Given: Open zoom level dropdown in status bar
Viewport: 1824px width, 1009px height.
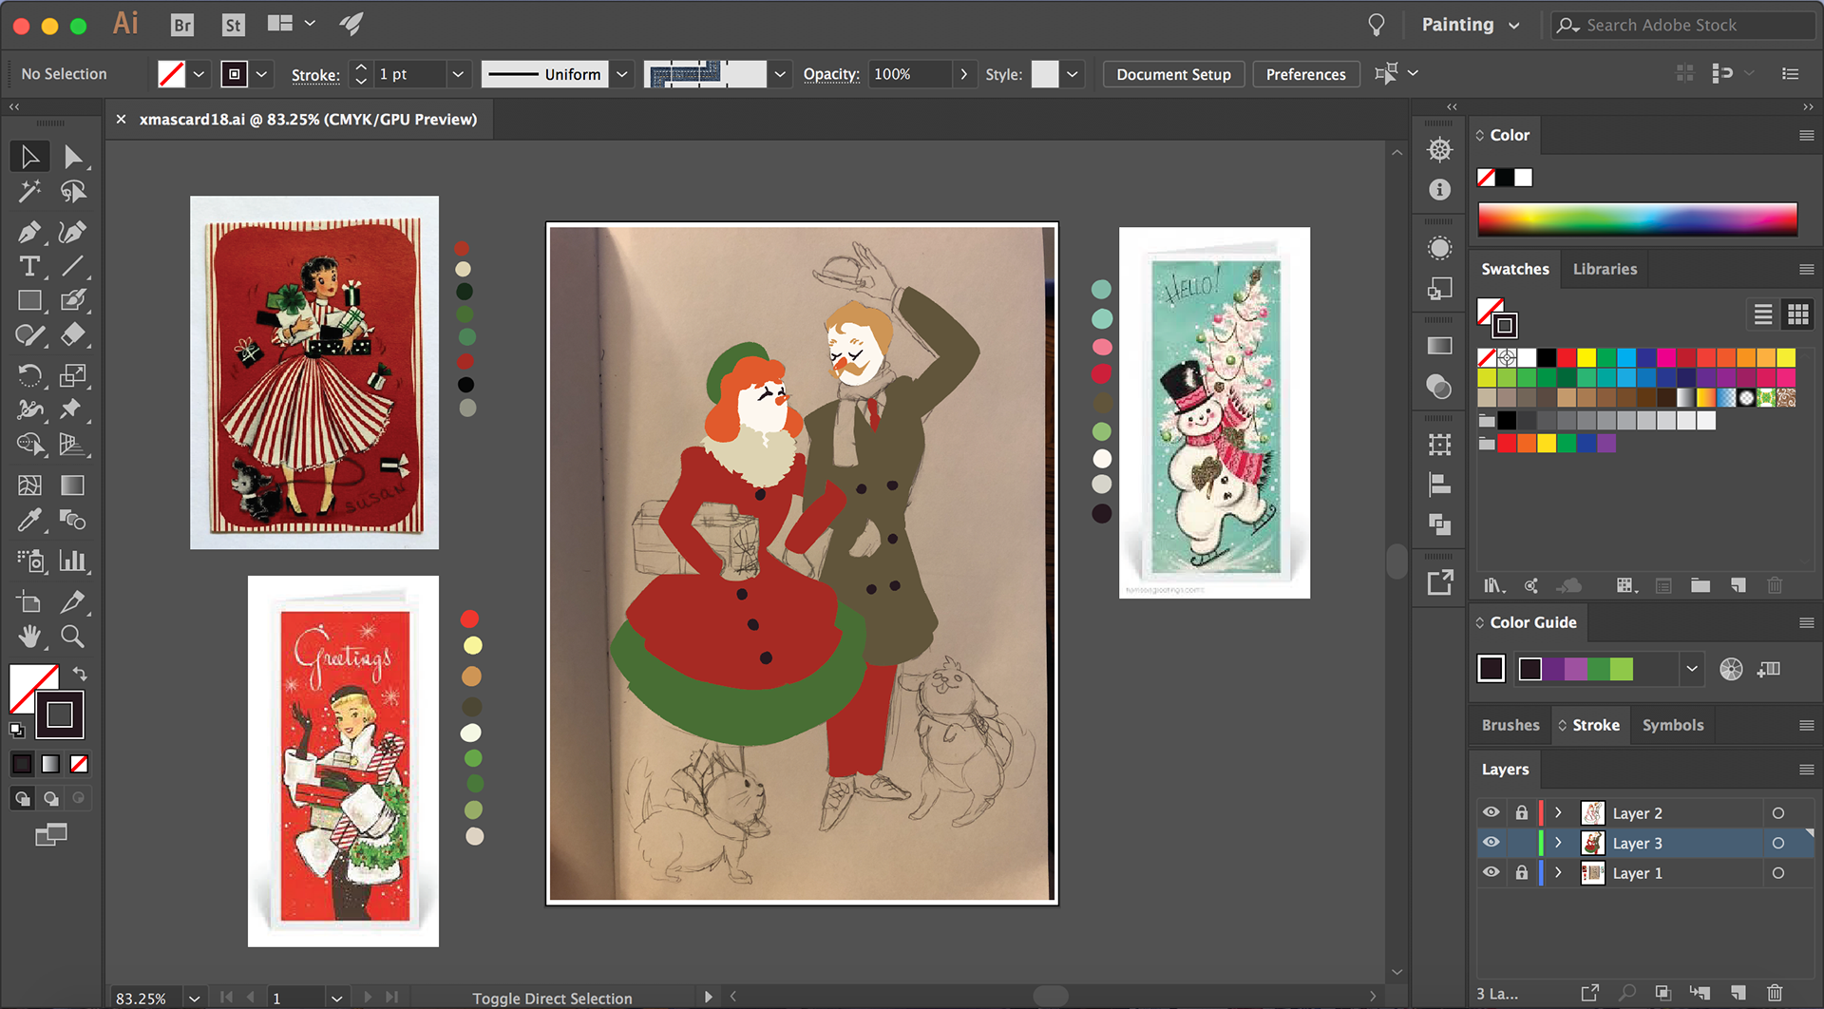Looking at the screenshot, I should 195,998.
